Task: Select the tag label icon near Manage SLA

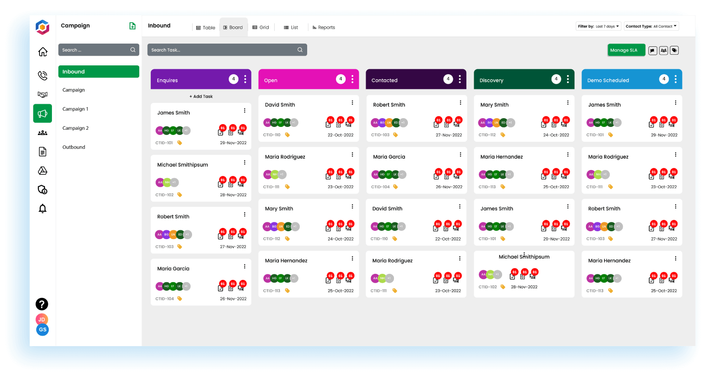Action: point(674,50)
